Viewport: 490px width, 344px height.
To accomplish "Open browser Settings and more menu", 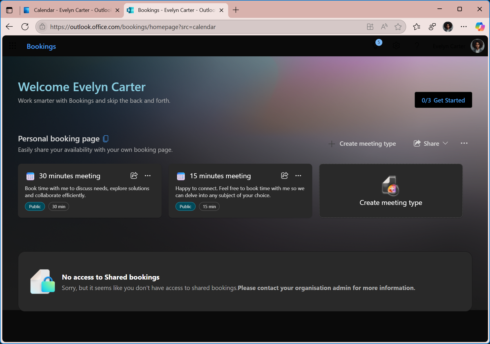I will [x=464, y=27].
